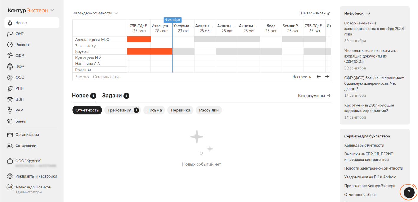This screenshot has height=202, width=418.
Task: Open article about бумажную доверенность
Action: click(374, 83)
